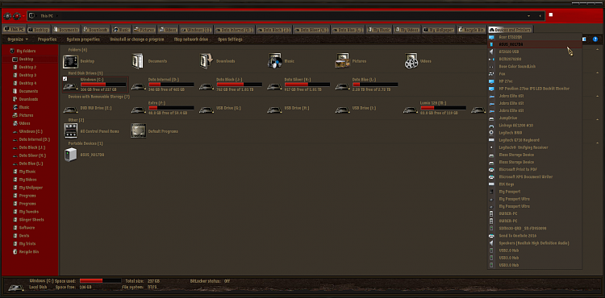Image resolution: width=605 pixels, height=298 pixels.
Task: Open the Downloads folder icon
Action: coord(206,61)
